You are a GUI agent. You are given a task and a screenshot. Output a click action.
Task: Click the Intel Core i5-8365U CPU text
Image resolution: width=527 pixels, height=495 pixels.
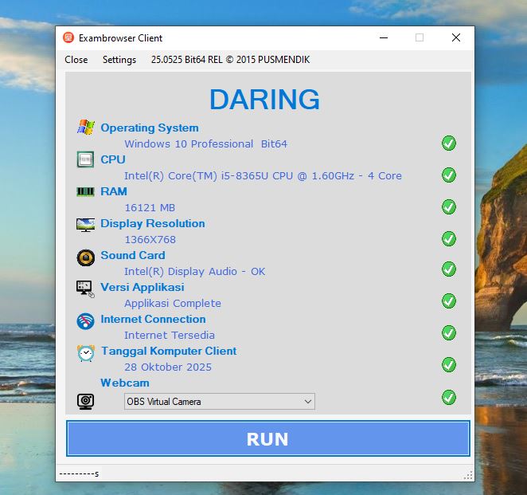[263, 175]
